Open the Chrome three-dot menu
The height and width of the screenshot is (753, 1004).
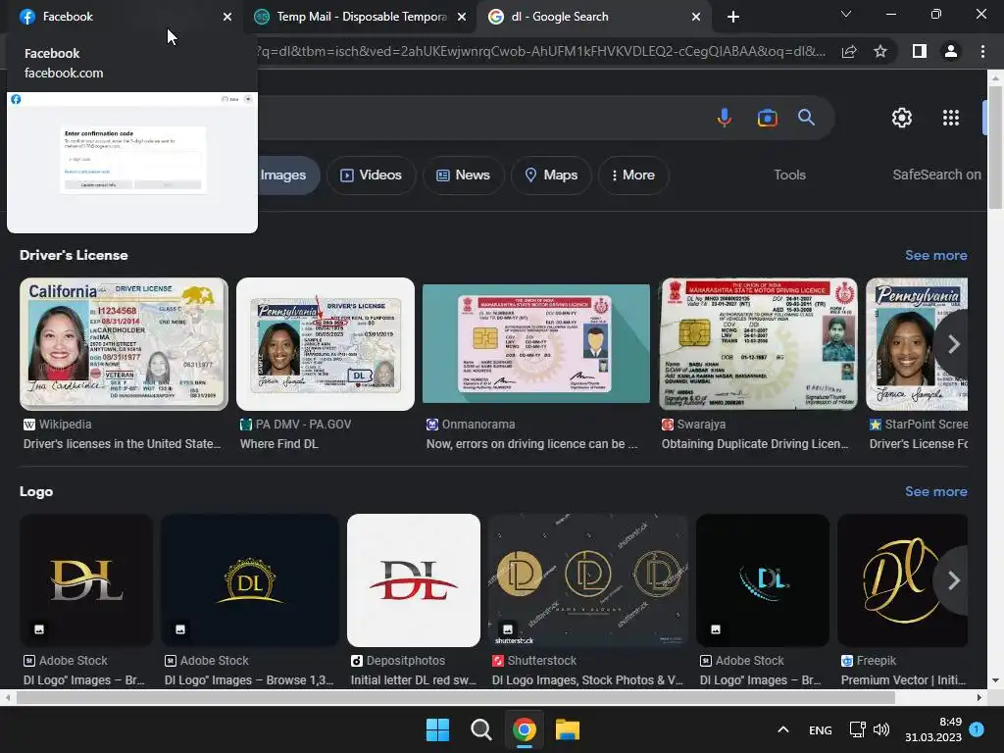point(982,51)
